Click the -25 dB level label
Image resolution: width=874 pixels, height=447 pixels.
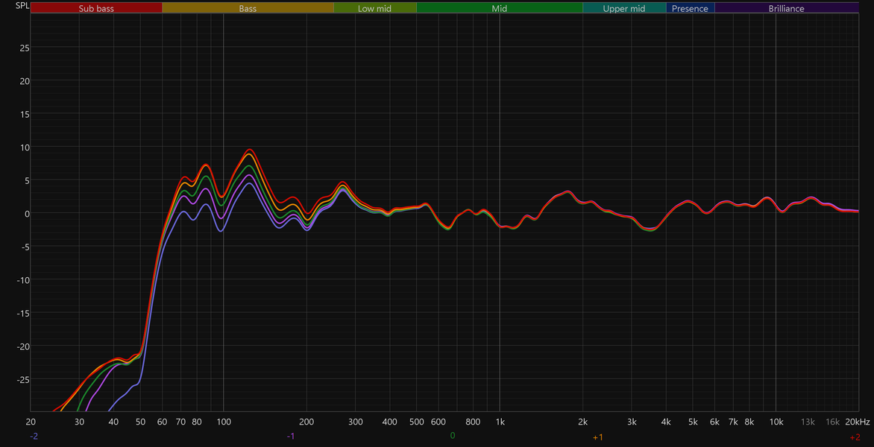tap(23, 379)
